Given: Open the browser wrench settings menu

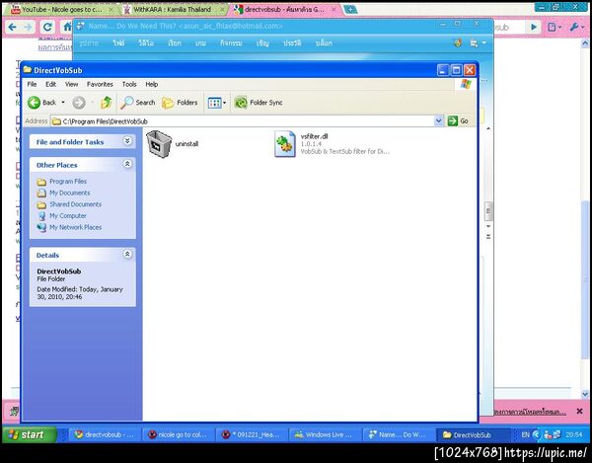Looking at the screenshot, I should (576, 27).
